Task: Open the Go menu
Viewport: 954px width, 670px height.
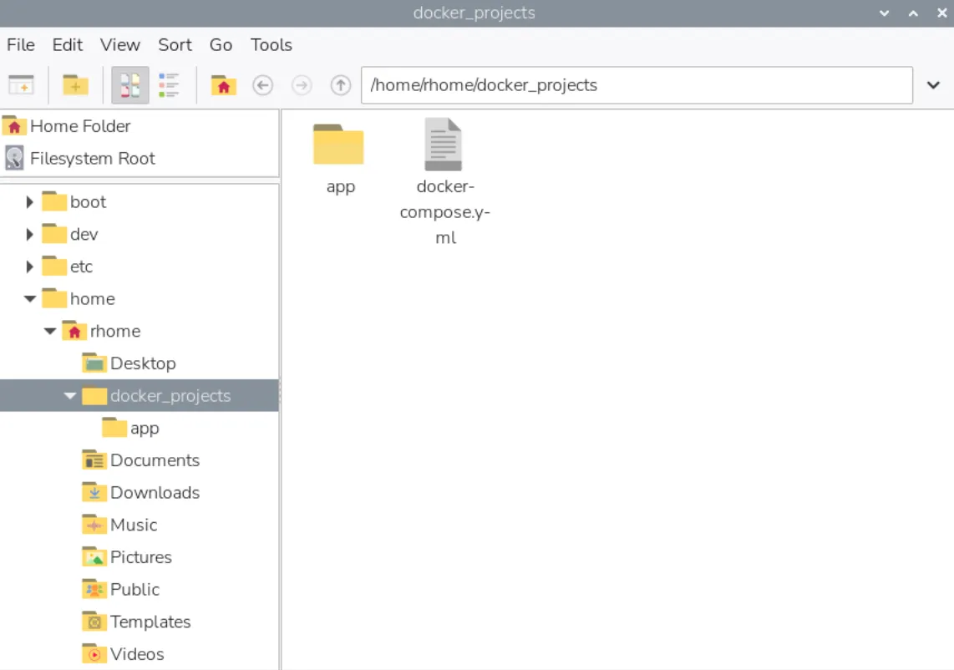Action: tap(221, 45)
